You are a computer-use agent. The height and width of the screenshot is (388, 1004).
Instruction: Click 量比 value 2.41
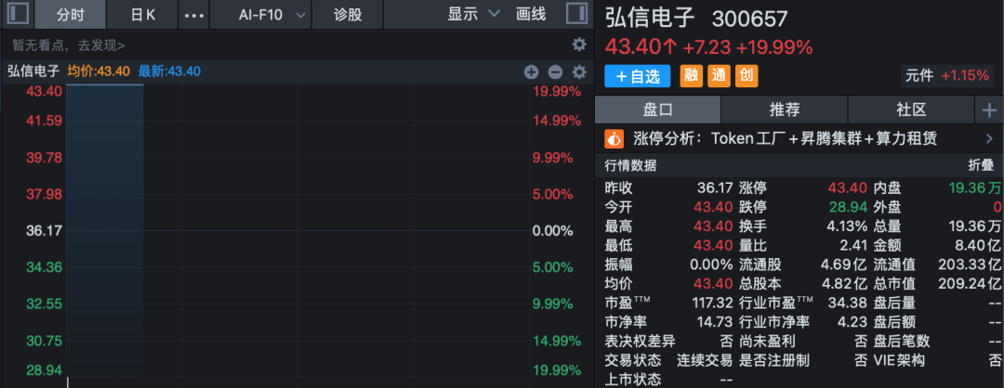(x=853, y=245)
